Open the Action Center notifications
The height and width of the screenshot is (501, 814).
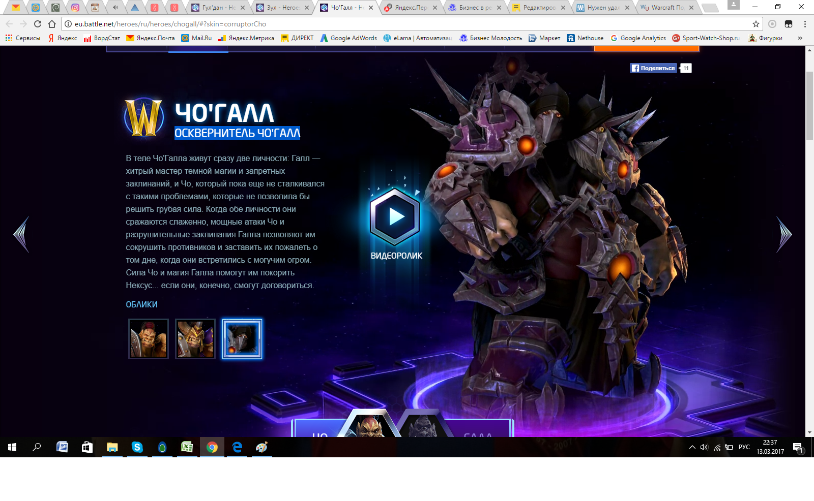coord(798,447)
